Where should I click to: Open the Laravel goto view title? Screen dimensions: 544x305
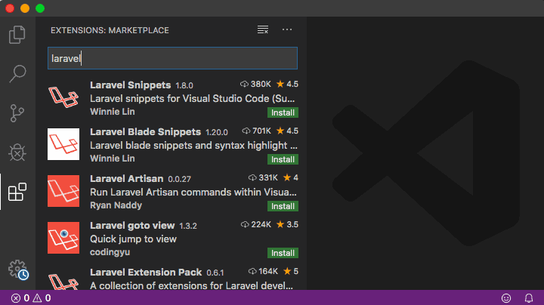coord(132,225)
